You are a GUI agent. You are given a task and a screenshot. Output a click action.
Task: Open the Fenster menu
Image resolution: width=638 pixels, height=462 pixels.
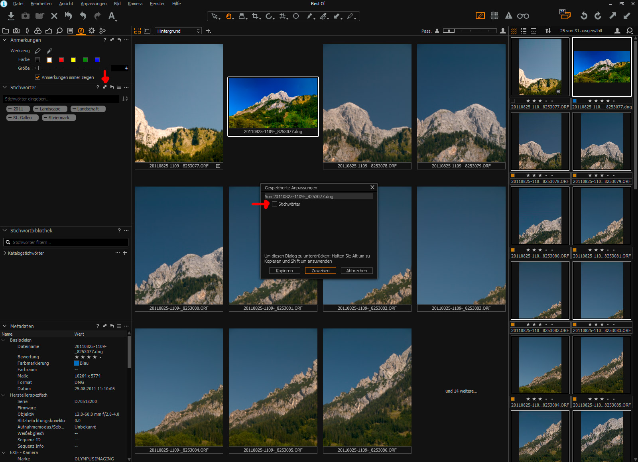[157, 4]
